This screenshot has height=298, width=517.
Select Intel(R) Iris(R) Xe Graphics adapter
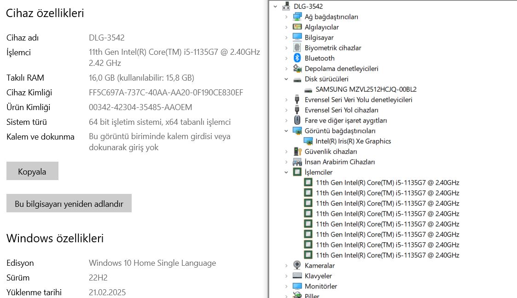(x=353, y=141)
